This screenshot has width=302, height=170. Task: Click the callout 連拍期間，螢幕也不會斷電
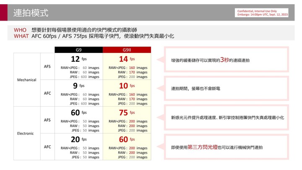[x=226, y=88]
